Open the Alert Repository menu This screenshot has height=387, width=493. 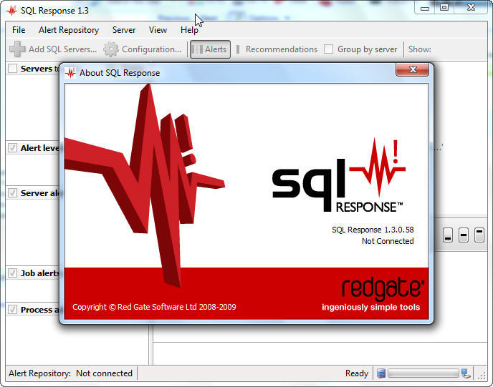tap(69, 30)
